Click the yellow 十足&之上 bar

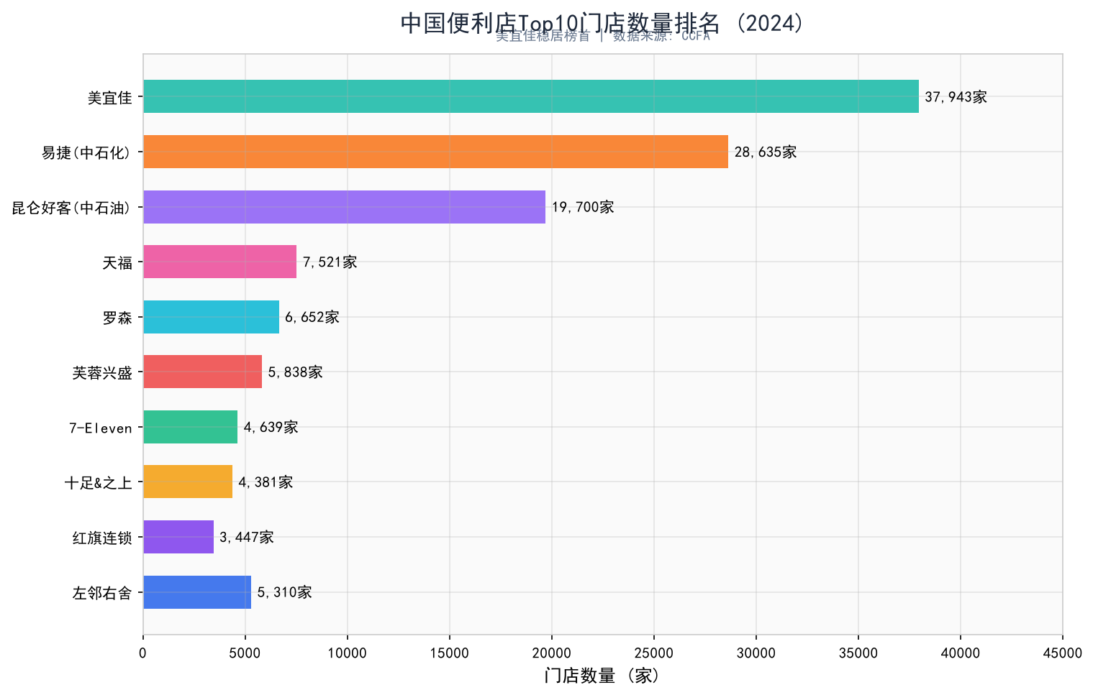click(188, 482)
